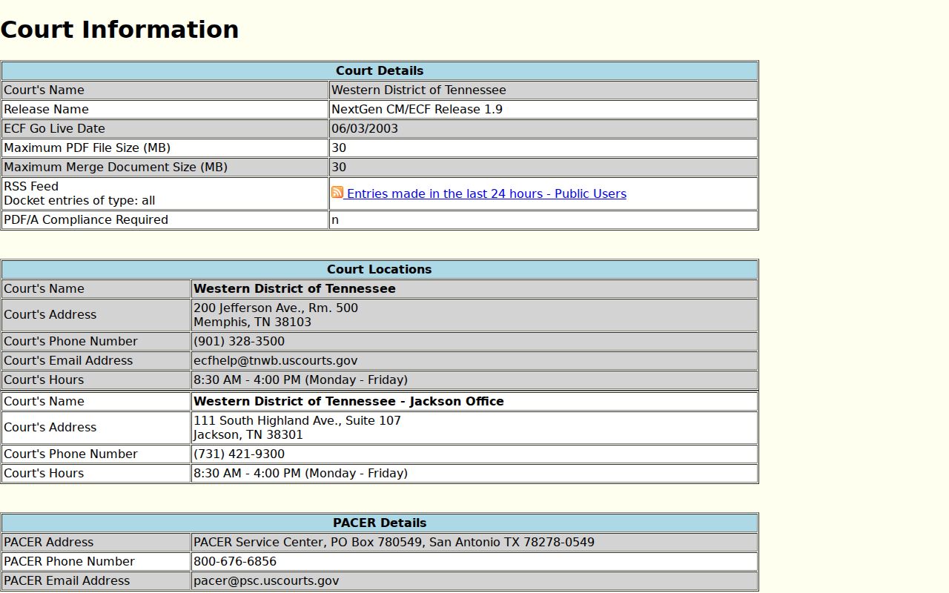Select the '30' value for Maximum PDF File Size
Viewport: 949px width, 593px height.
click(339, 148)
